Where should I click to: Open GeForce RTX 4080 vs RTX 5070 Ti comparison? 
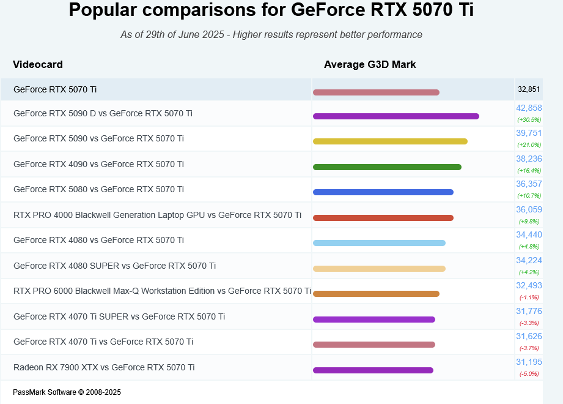point(98,240)
